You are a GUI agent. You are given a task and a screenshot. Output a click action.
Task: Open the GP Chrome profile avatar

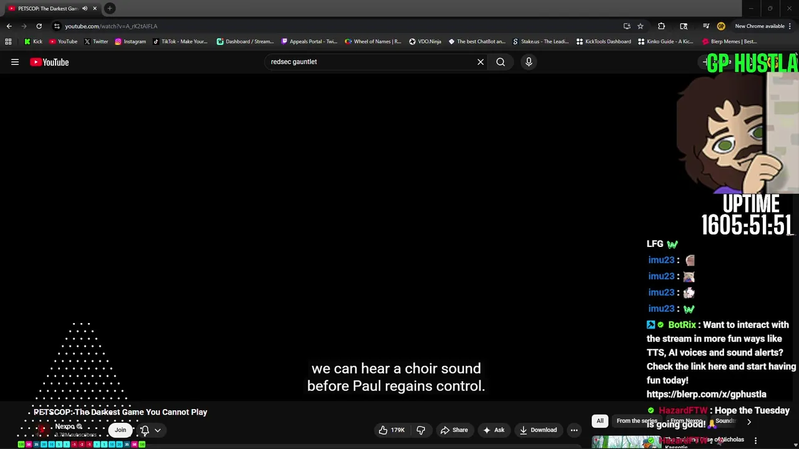click(x=721, y=26)
